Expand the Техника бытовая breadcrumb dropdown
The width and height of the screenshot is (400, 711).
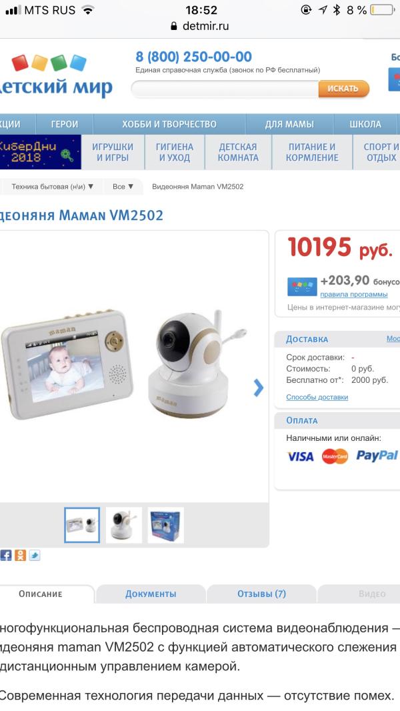(52, 186)
